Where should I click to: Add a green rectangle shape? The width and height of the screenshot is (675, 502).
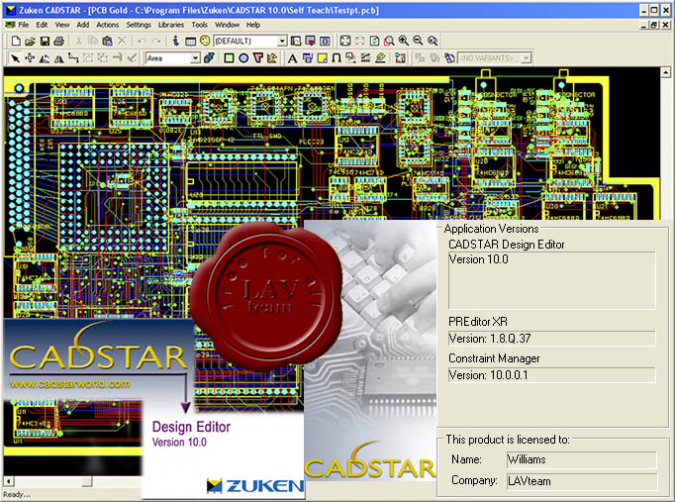229,57
